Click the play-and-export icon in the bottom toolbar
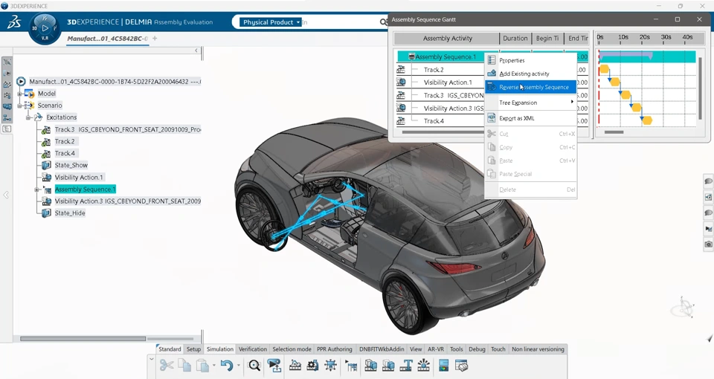714x379 pixels. 274,365
